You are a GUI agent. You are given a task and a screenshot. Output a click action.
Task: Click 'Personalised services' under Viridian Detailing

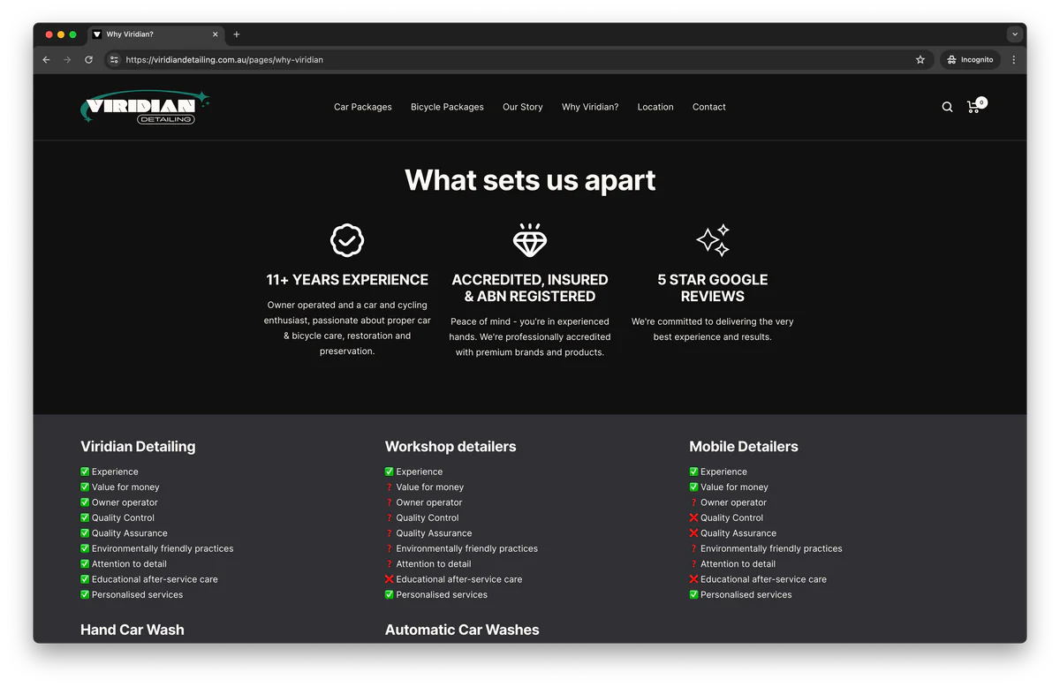(x=138, y=595)
